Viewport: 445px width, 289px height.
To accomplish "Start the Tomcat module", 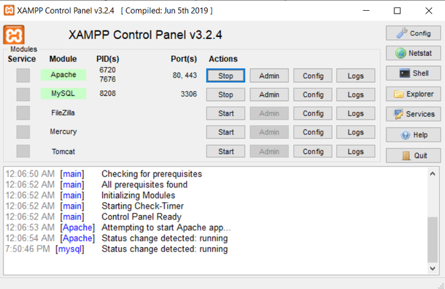I will click(x=226, y=152).
